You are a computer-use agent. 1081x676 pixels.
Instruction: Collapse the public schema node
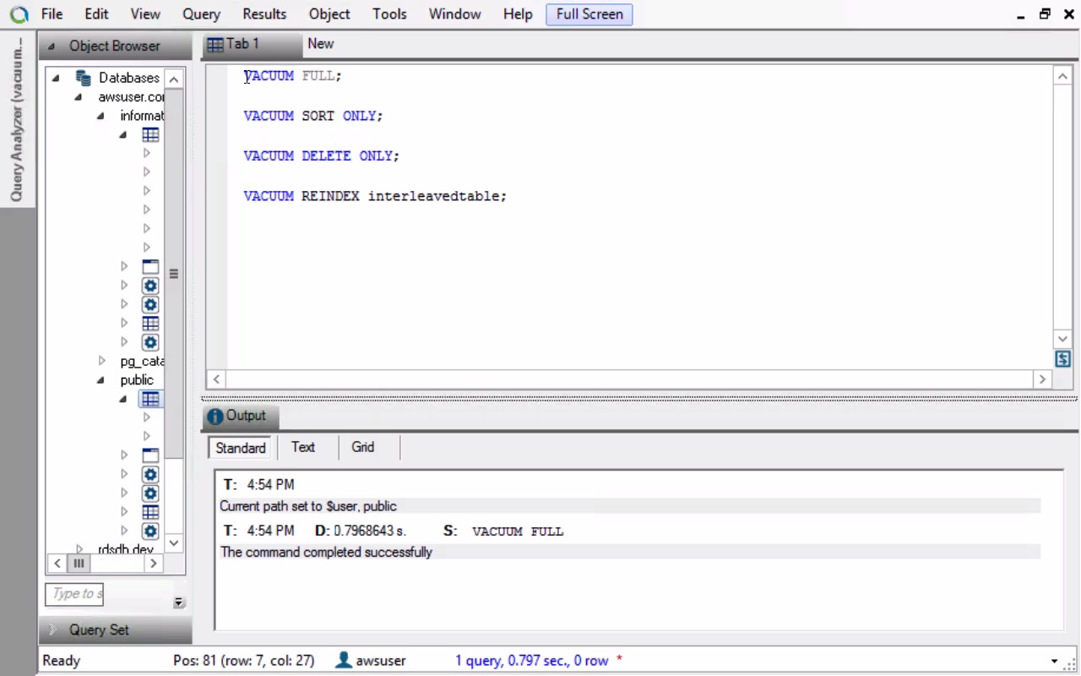[x=102, y=380]
